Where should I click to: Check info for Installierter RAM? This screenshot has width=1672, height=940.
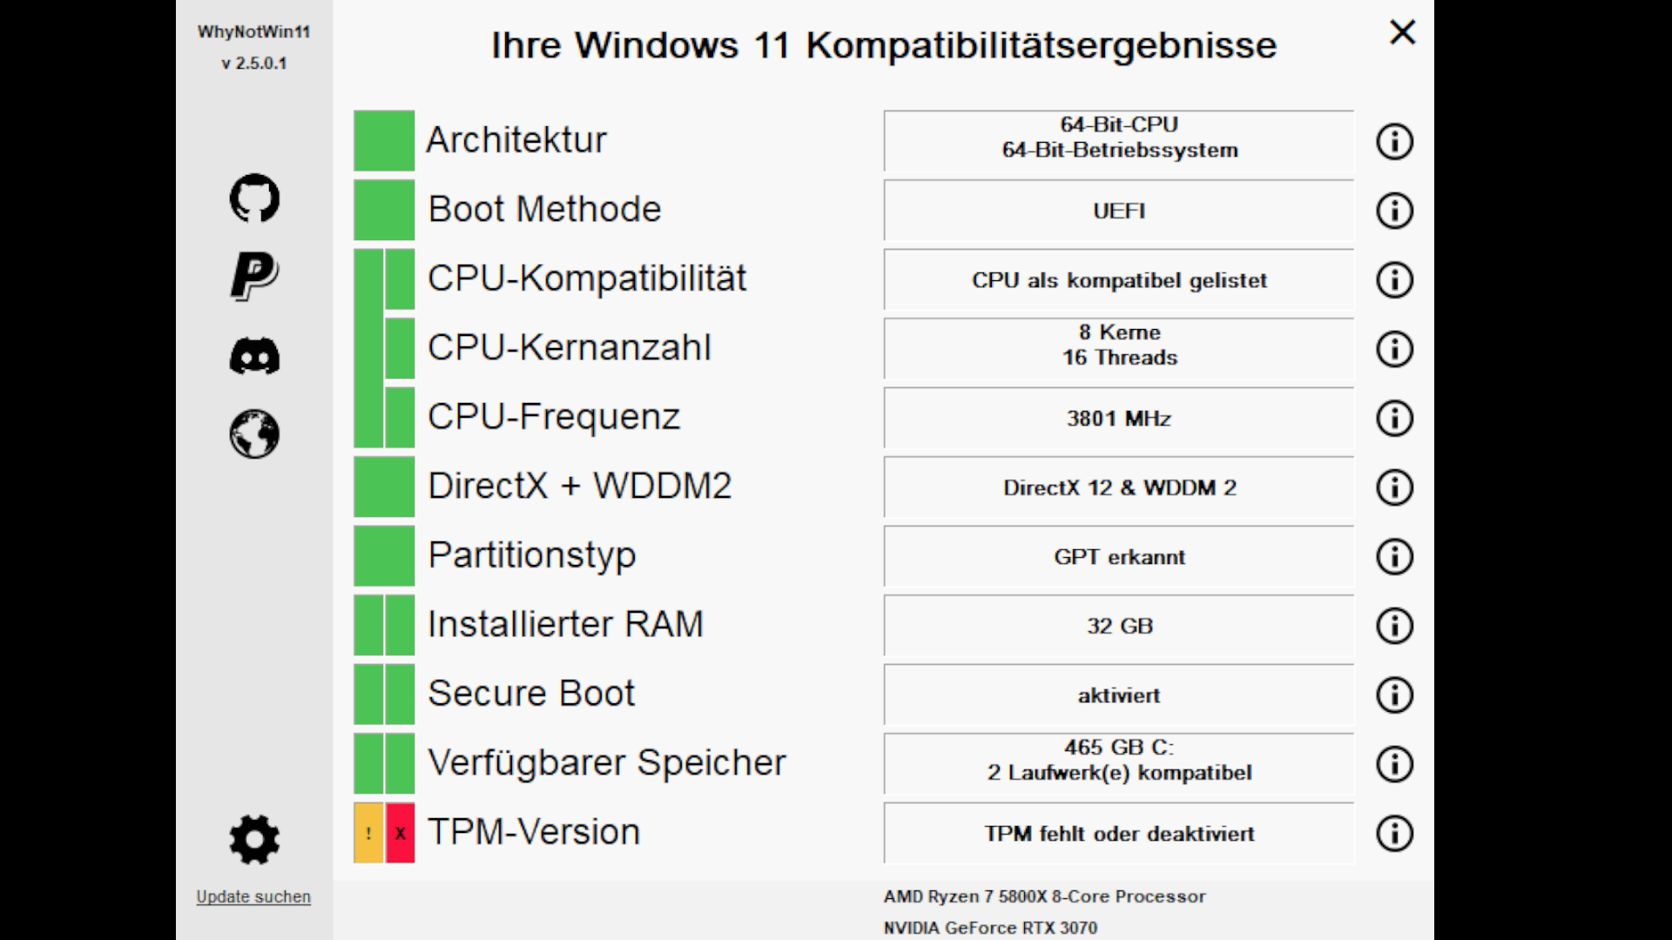pos(1394,625)
